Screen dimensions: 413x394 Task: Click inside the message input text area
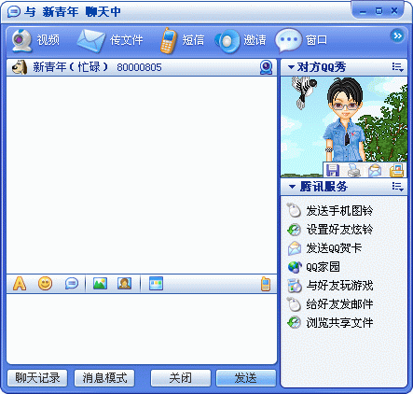(142, 329)
